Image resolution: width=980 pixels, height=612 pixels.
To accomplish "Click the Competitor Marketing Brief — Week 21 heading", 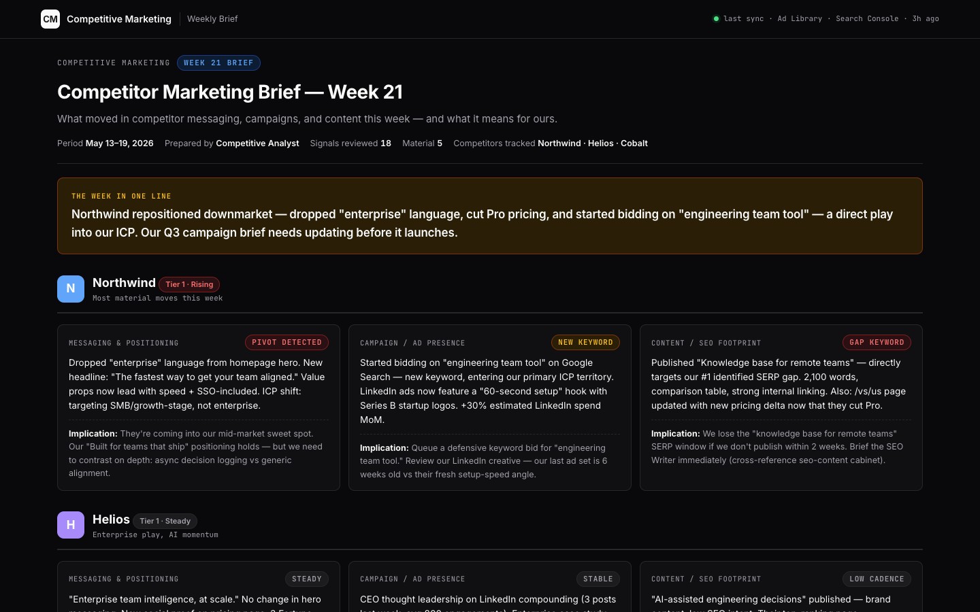I will [230, 92].
